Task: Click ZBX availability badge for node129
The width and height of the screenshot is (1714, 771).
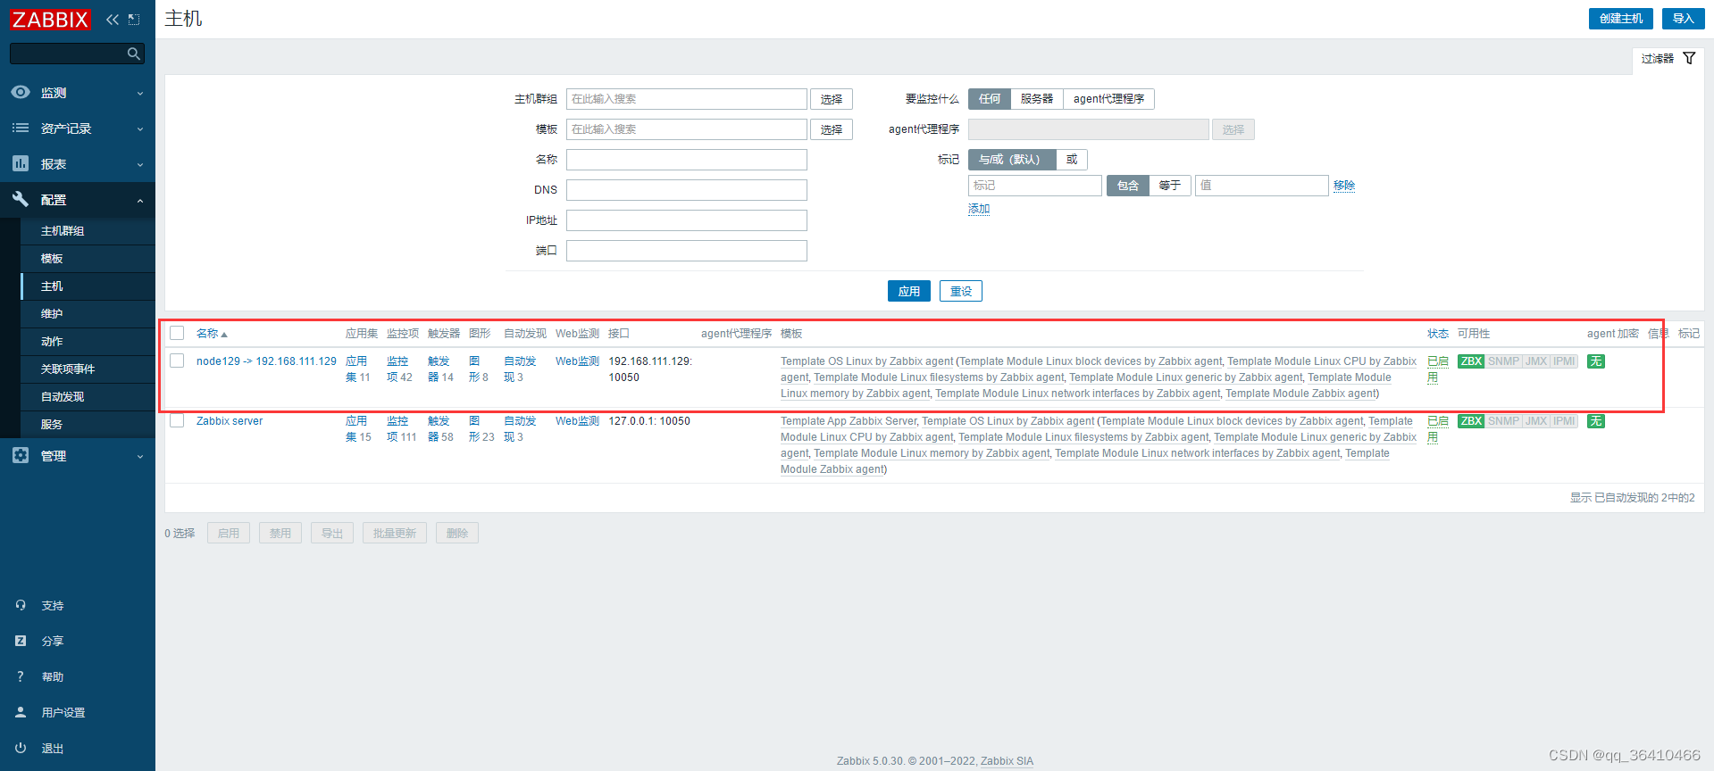Action: [x=1471, y=361]
